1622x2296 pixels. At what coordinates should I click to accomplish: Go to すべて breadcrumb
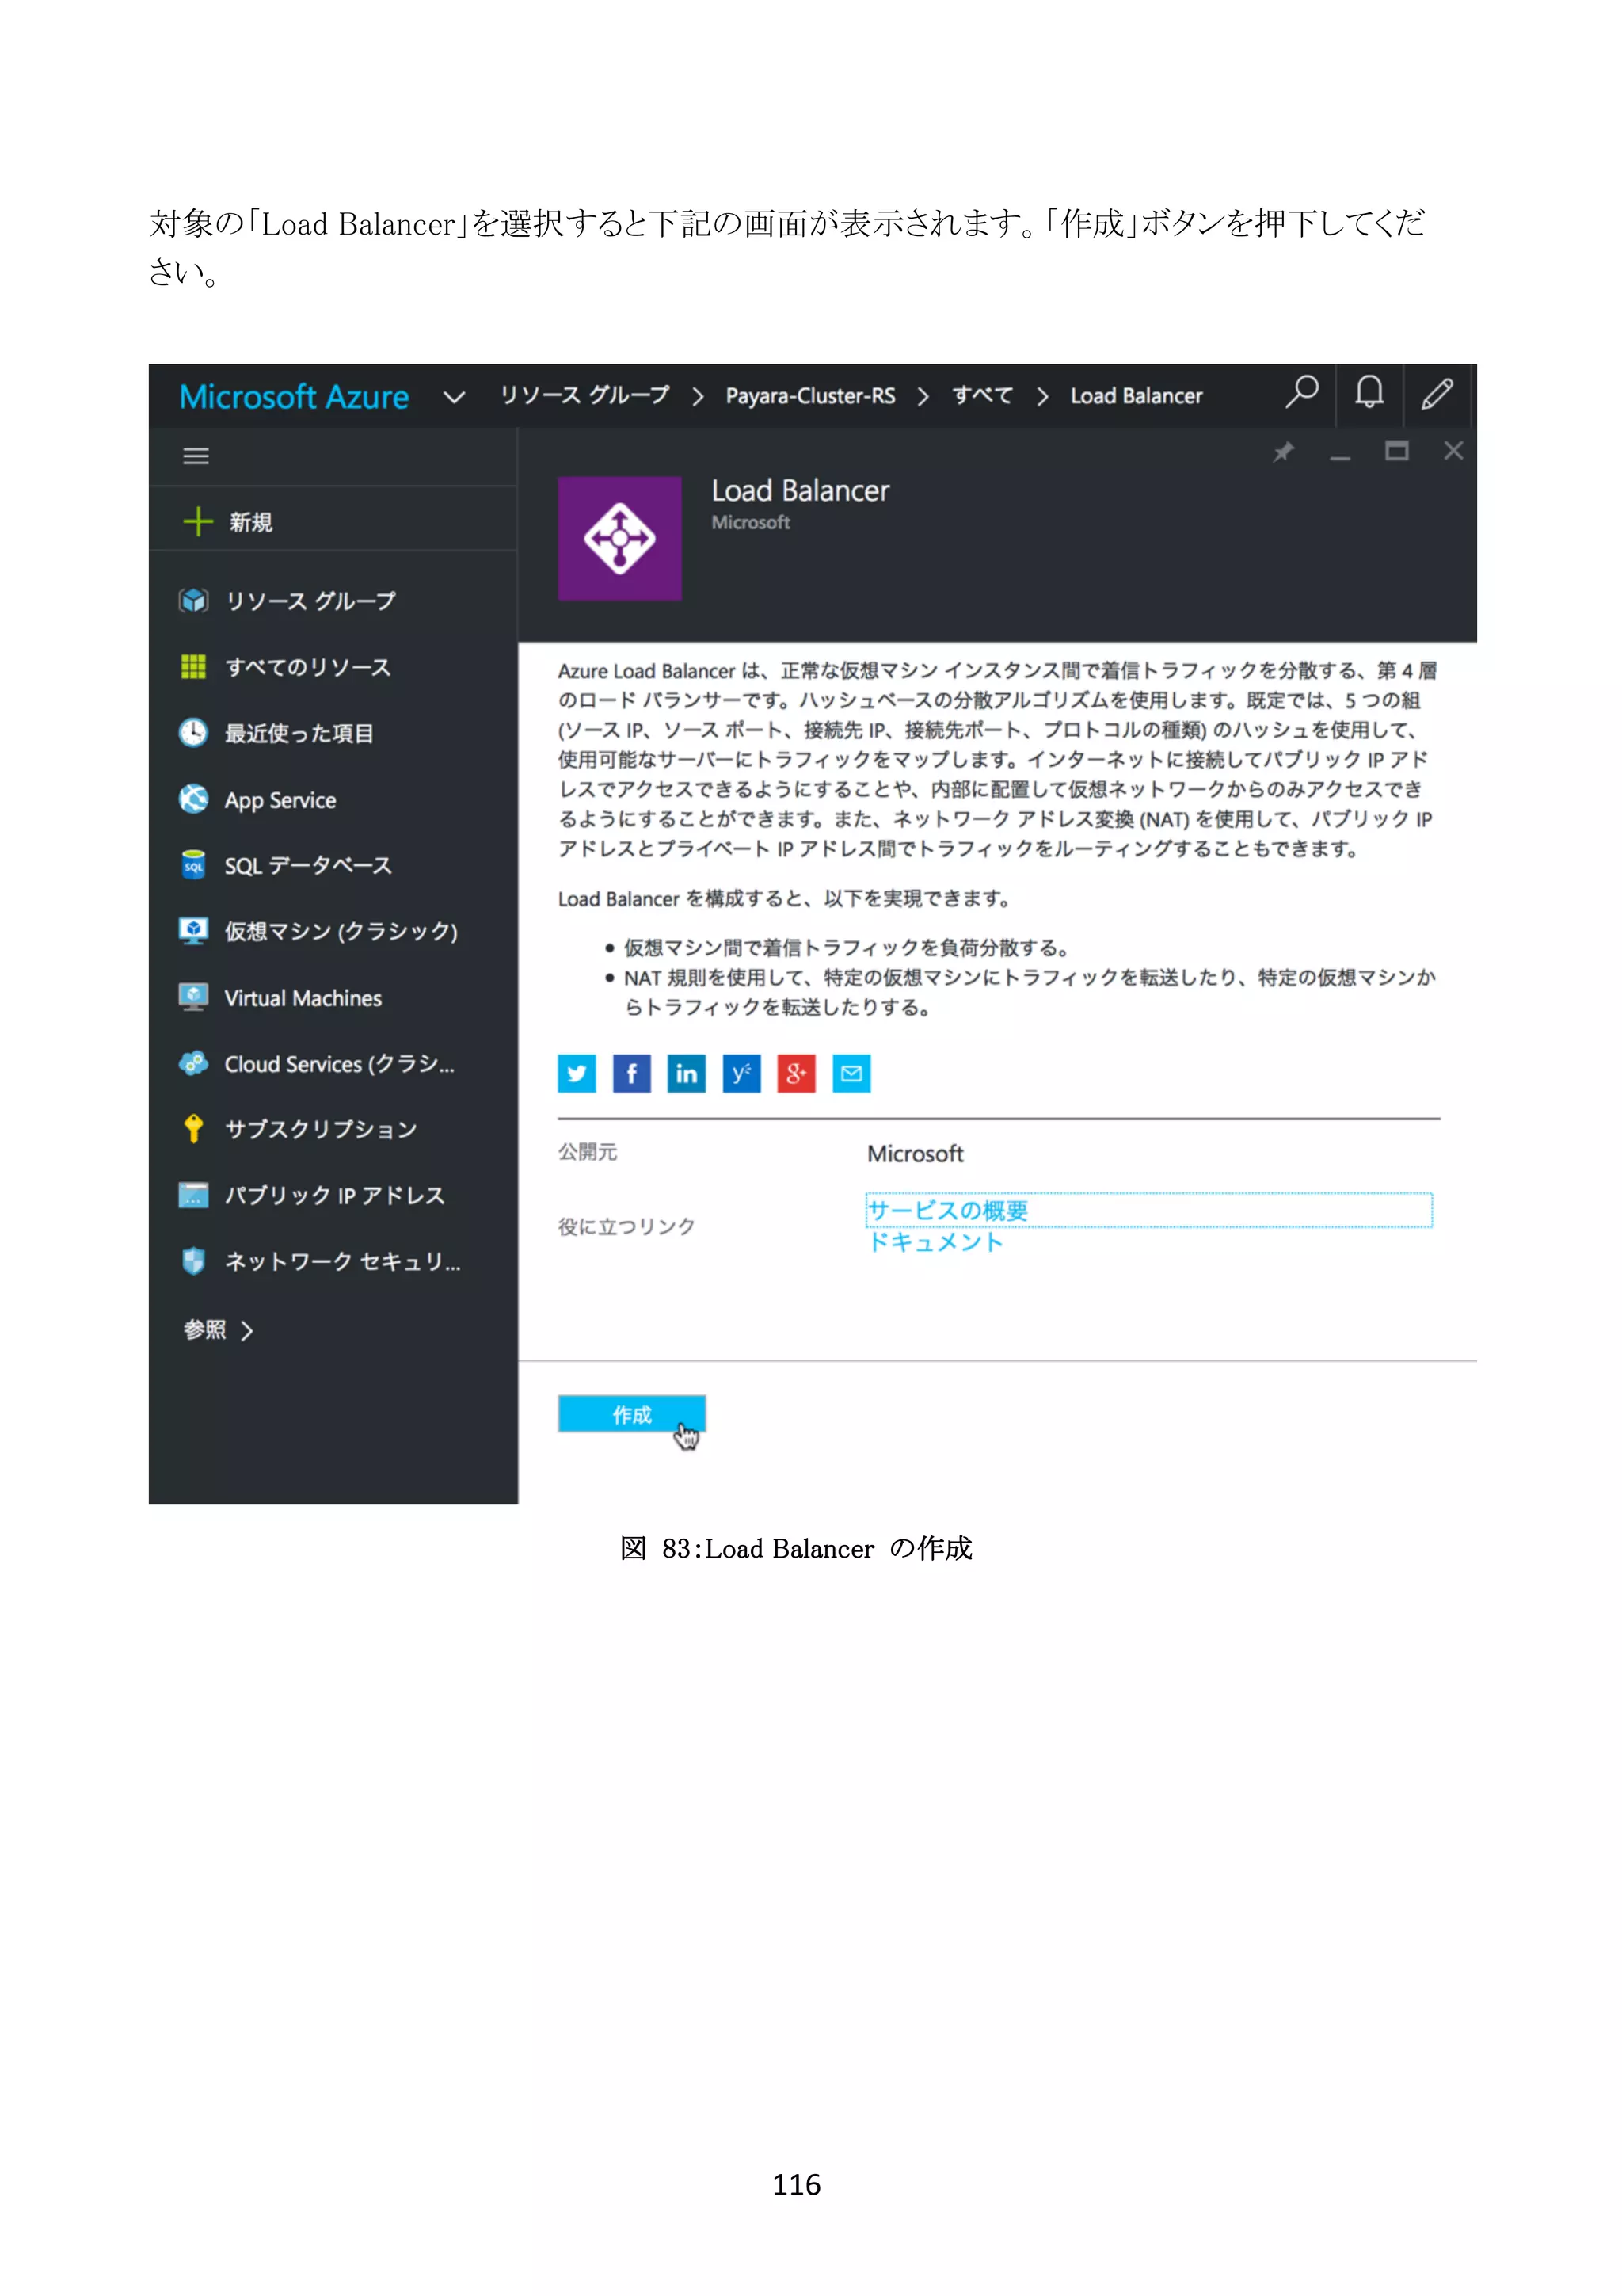(x=982, y=395)
